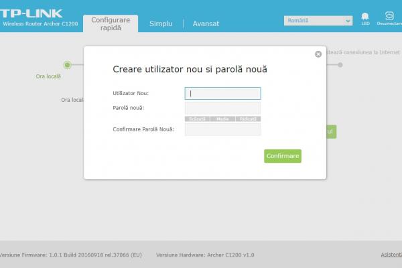Click the Ora locală step label
Screen dimensions: 402x268
48,76
